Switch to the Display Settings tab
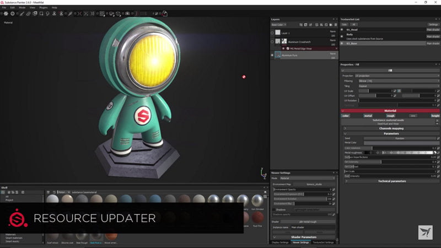Screen dimensions: 441x248 point(280,242)
